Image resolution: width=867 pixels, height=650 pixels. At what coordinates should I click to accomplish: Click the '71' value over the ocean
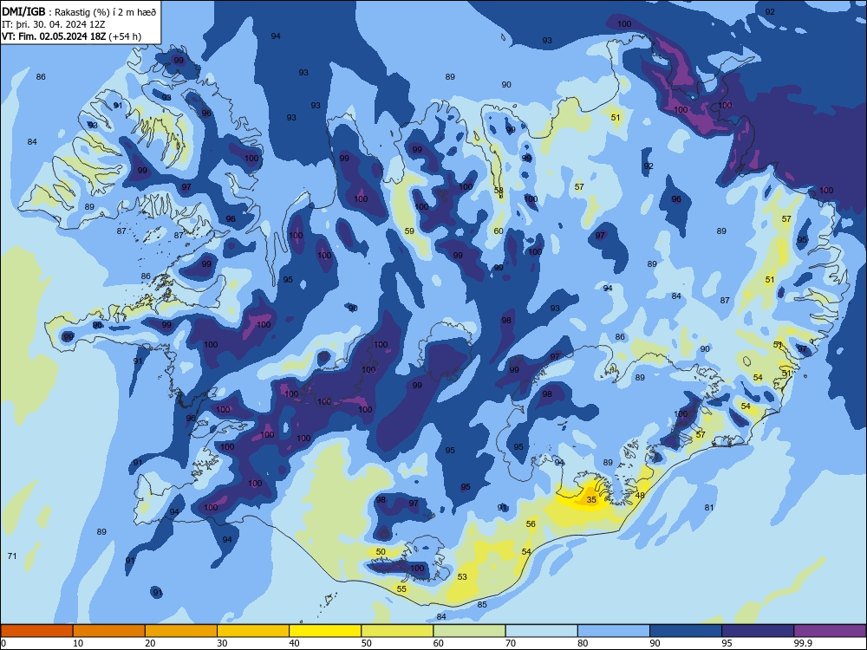click(12, 556)
